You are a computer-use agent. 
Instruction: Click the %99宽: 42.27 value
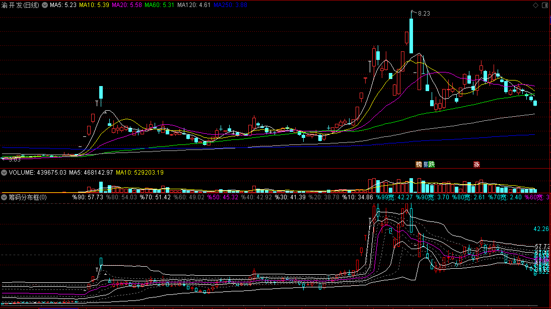(x=394, y=197)
